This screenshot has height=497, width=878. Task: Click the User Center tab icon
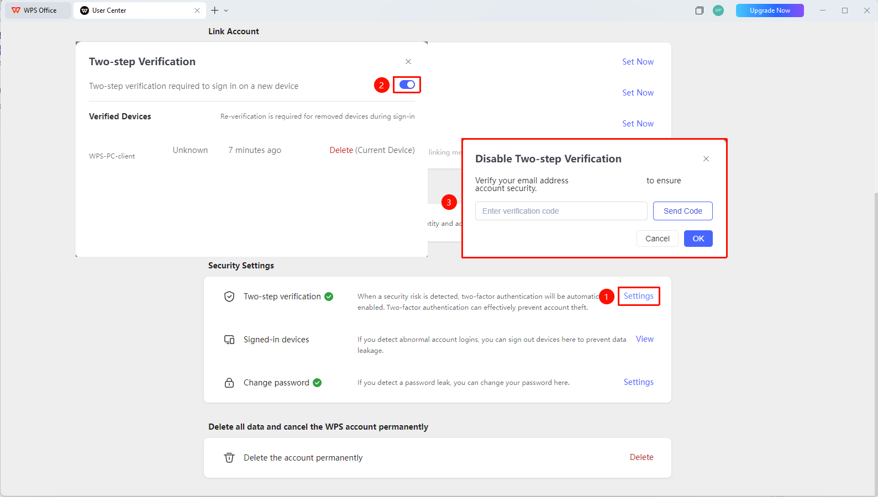(x=85, y=10)
